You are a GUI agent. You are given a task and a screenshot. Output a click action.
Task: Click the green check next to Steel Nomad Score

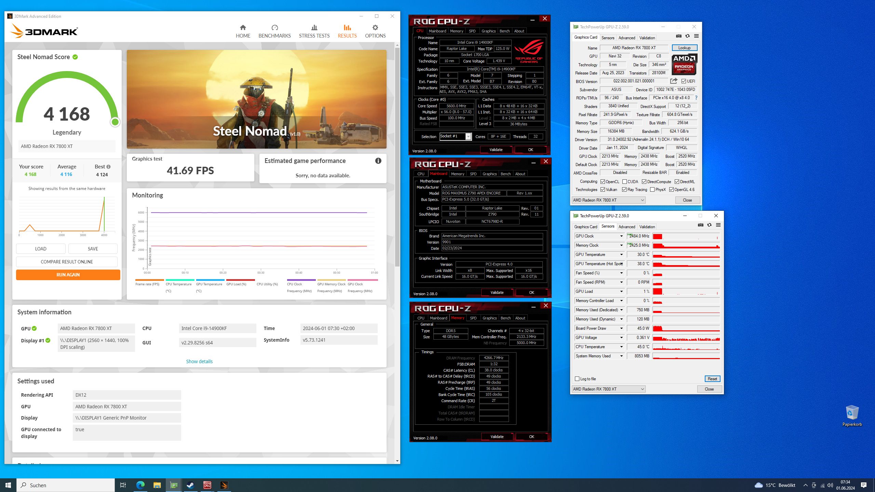pyautogui.click(x=75, y=57)
